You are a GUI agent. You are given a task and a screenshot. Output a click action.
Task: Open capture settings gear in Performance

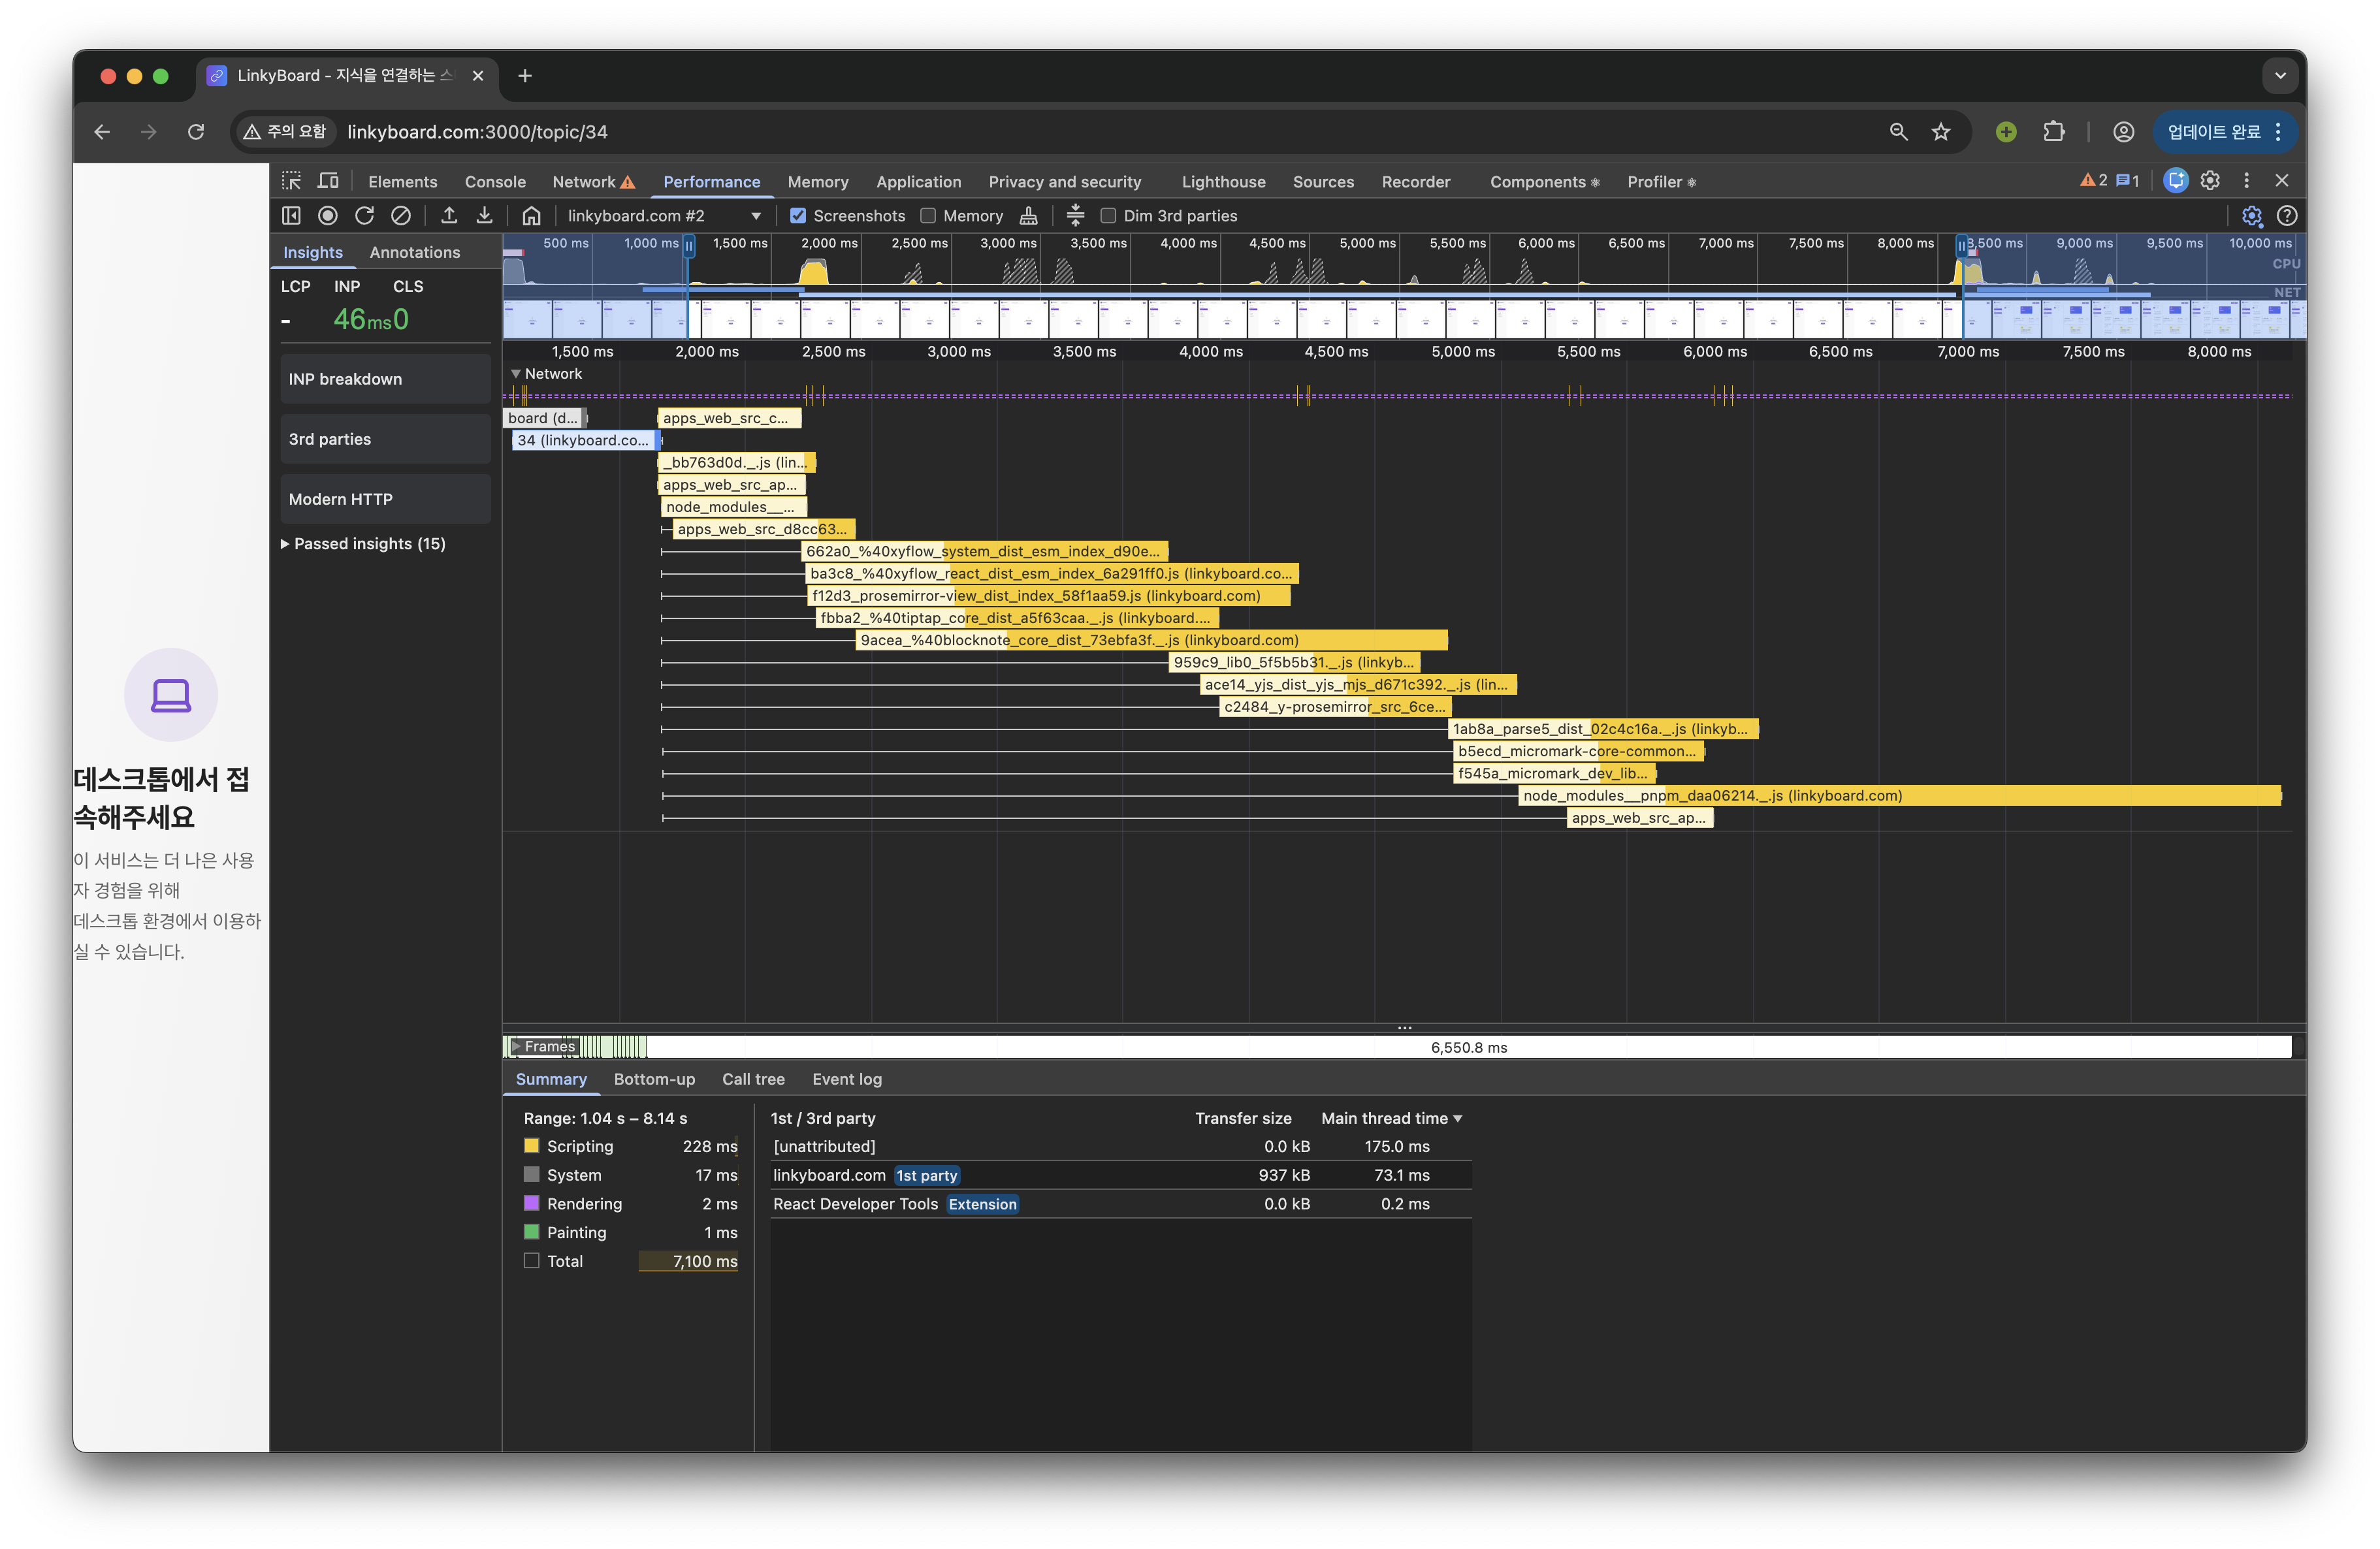2251,216
